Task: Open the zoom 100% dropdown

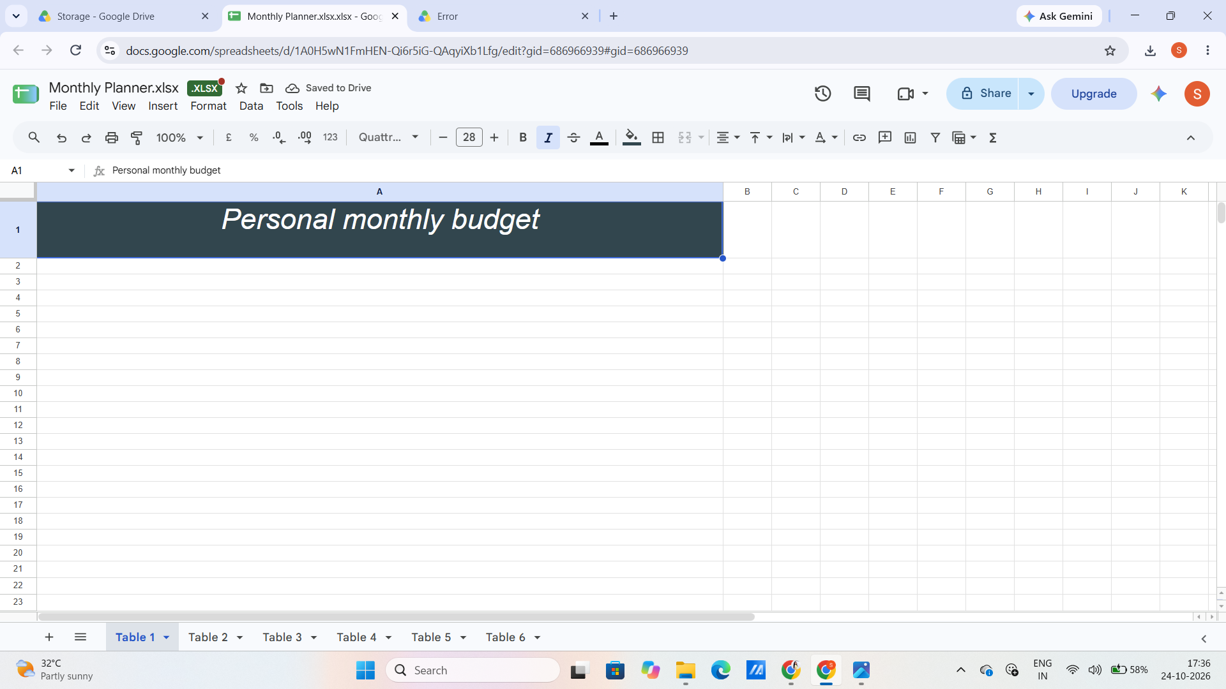Action: click(179, 137)
